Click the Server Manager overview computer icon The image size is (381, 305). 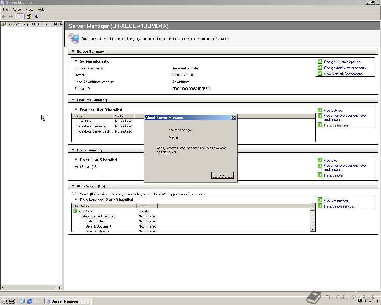[74, 38]
